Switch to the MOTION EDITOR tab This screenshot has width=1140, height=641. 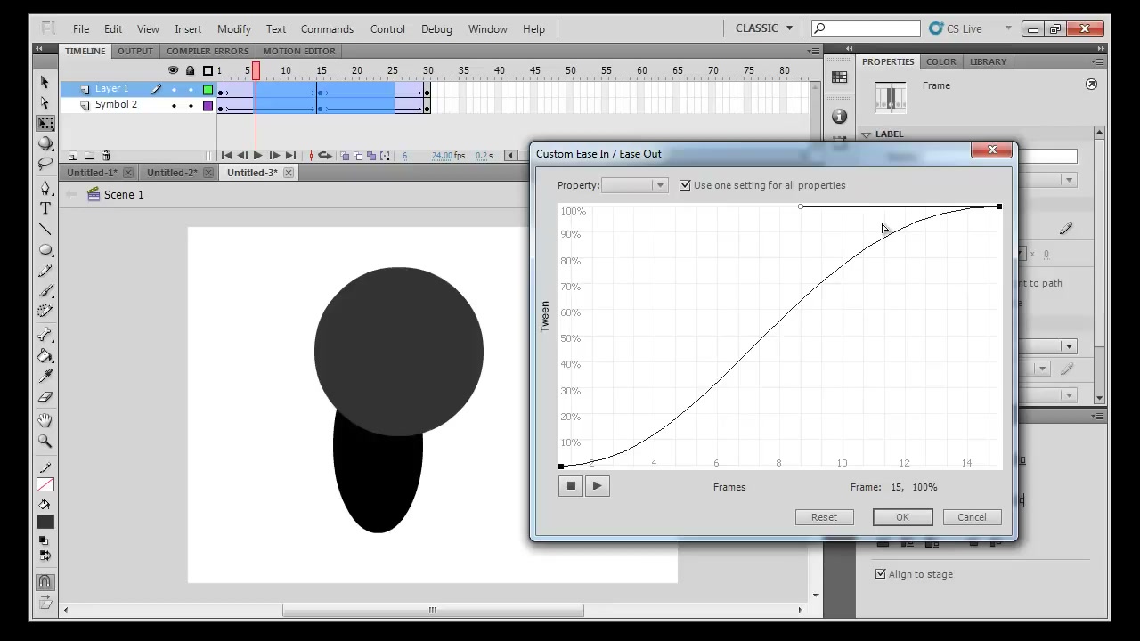pyautogui.click(x=299, y=51)
